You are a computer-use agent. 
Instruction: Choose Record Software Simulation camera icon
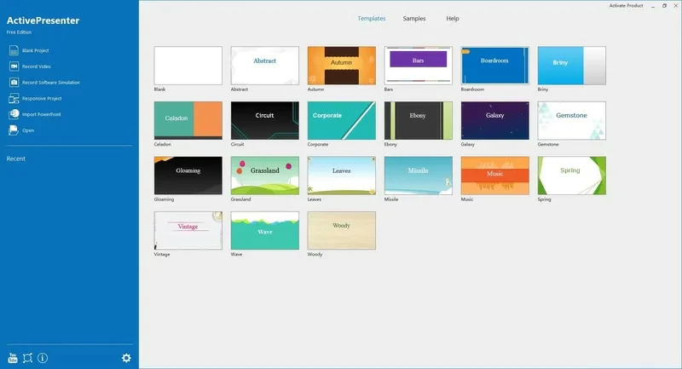click(x=14, y=82)
